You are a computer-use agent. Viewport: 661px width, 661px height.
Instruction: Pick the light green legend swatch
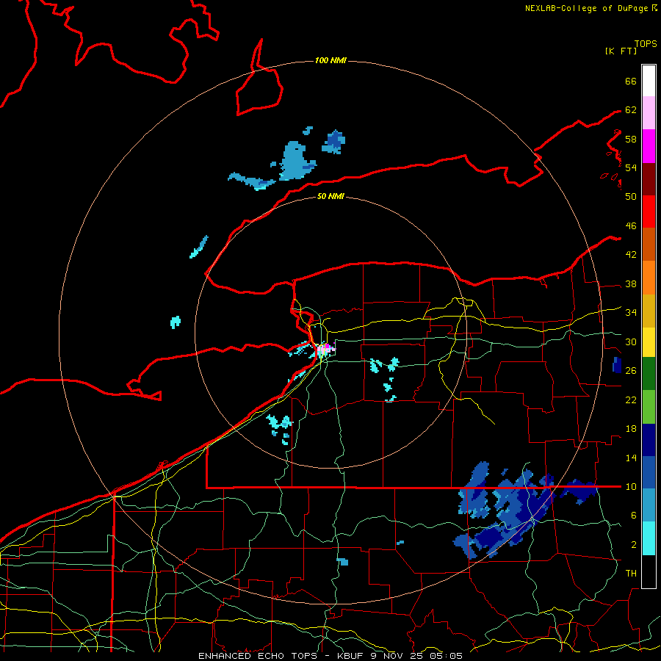(649, 407)
